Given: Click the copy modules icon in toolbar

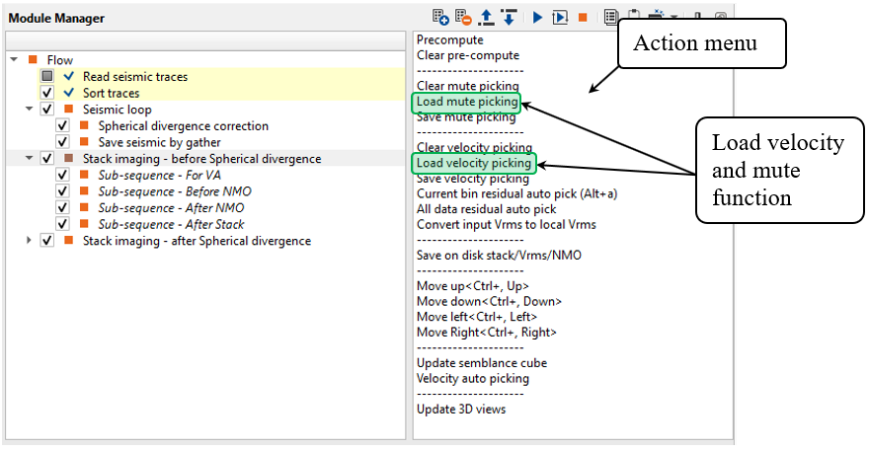Looking at the screenshot, I should 611,17.
